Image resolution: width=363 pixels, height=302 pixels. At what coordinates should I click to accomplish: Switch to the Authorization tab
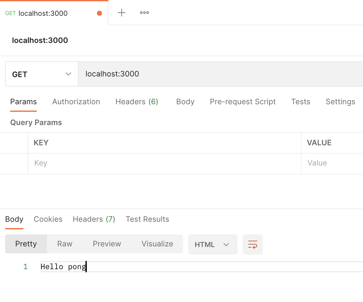coord(76,102)
